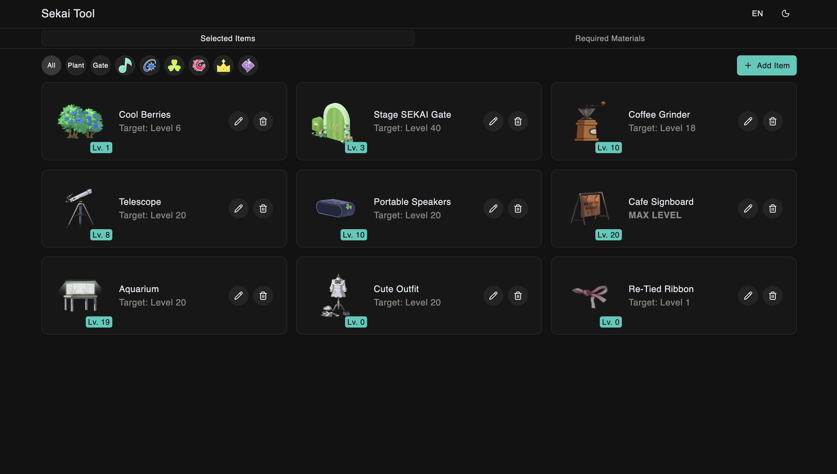Click the Coffee Grinder name
Screen dimensions: 837x474
[x=659, y=115]
